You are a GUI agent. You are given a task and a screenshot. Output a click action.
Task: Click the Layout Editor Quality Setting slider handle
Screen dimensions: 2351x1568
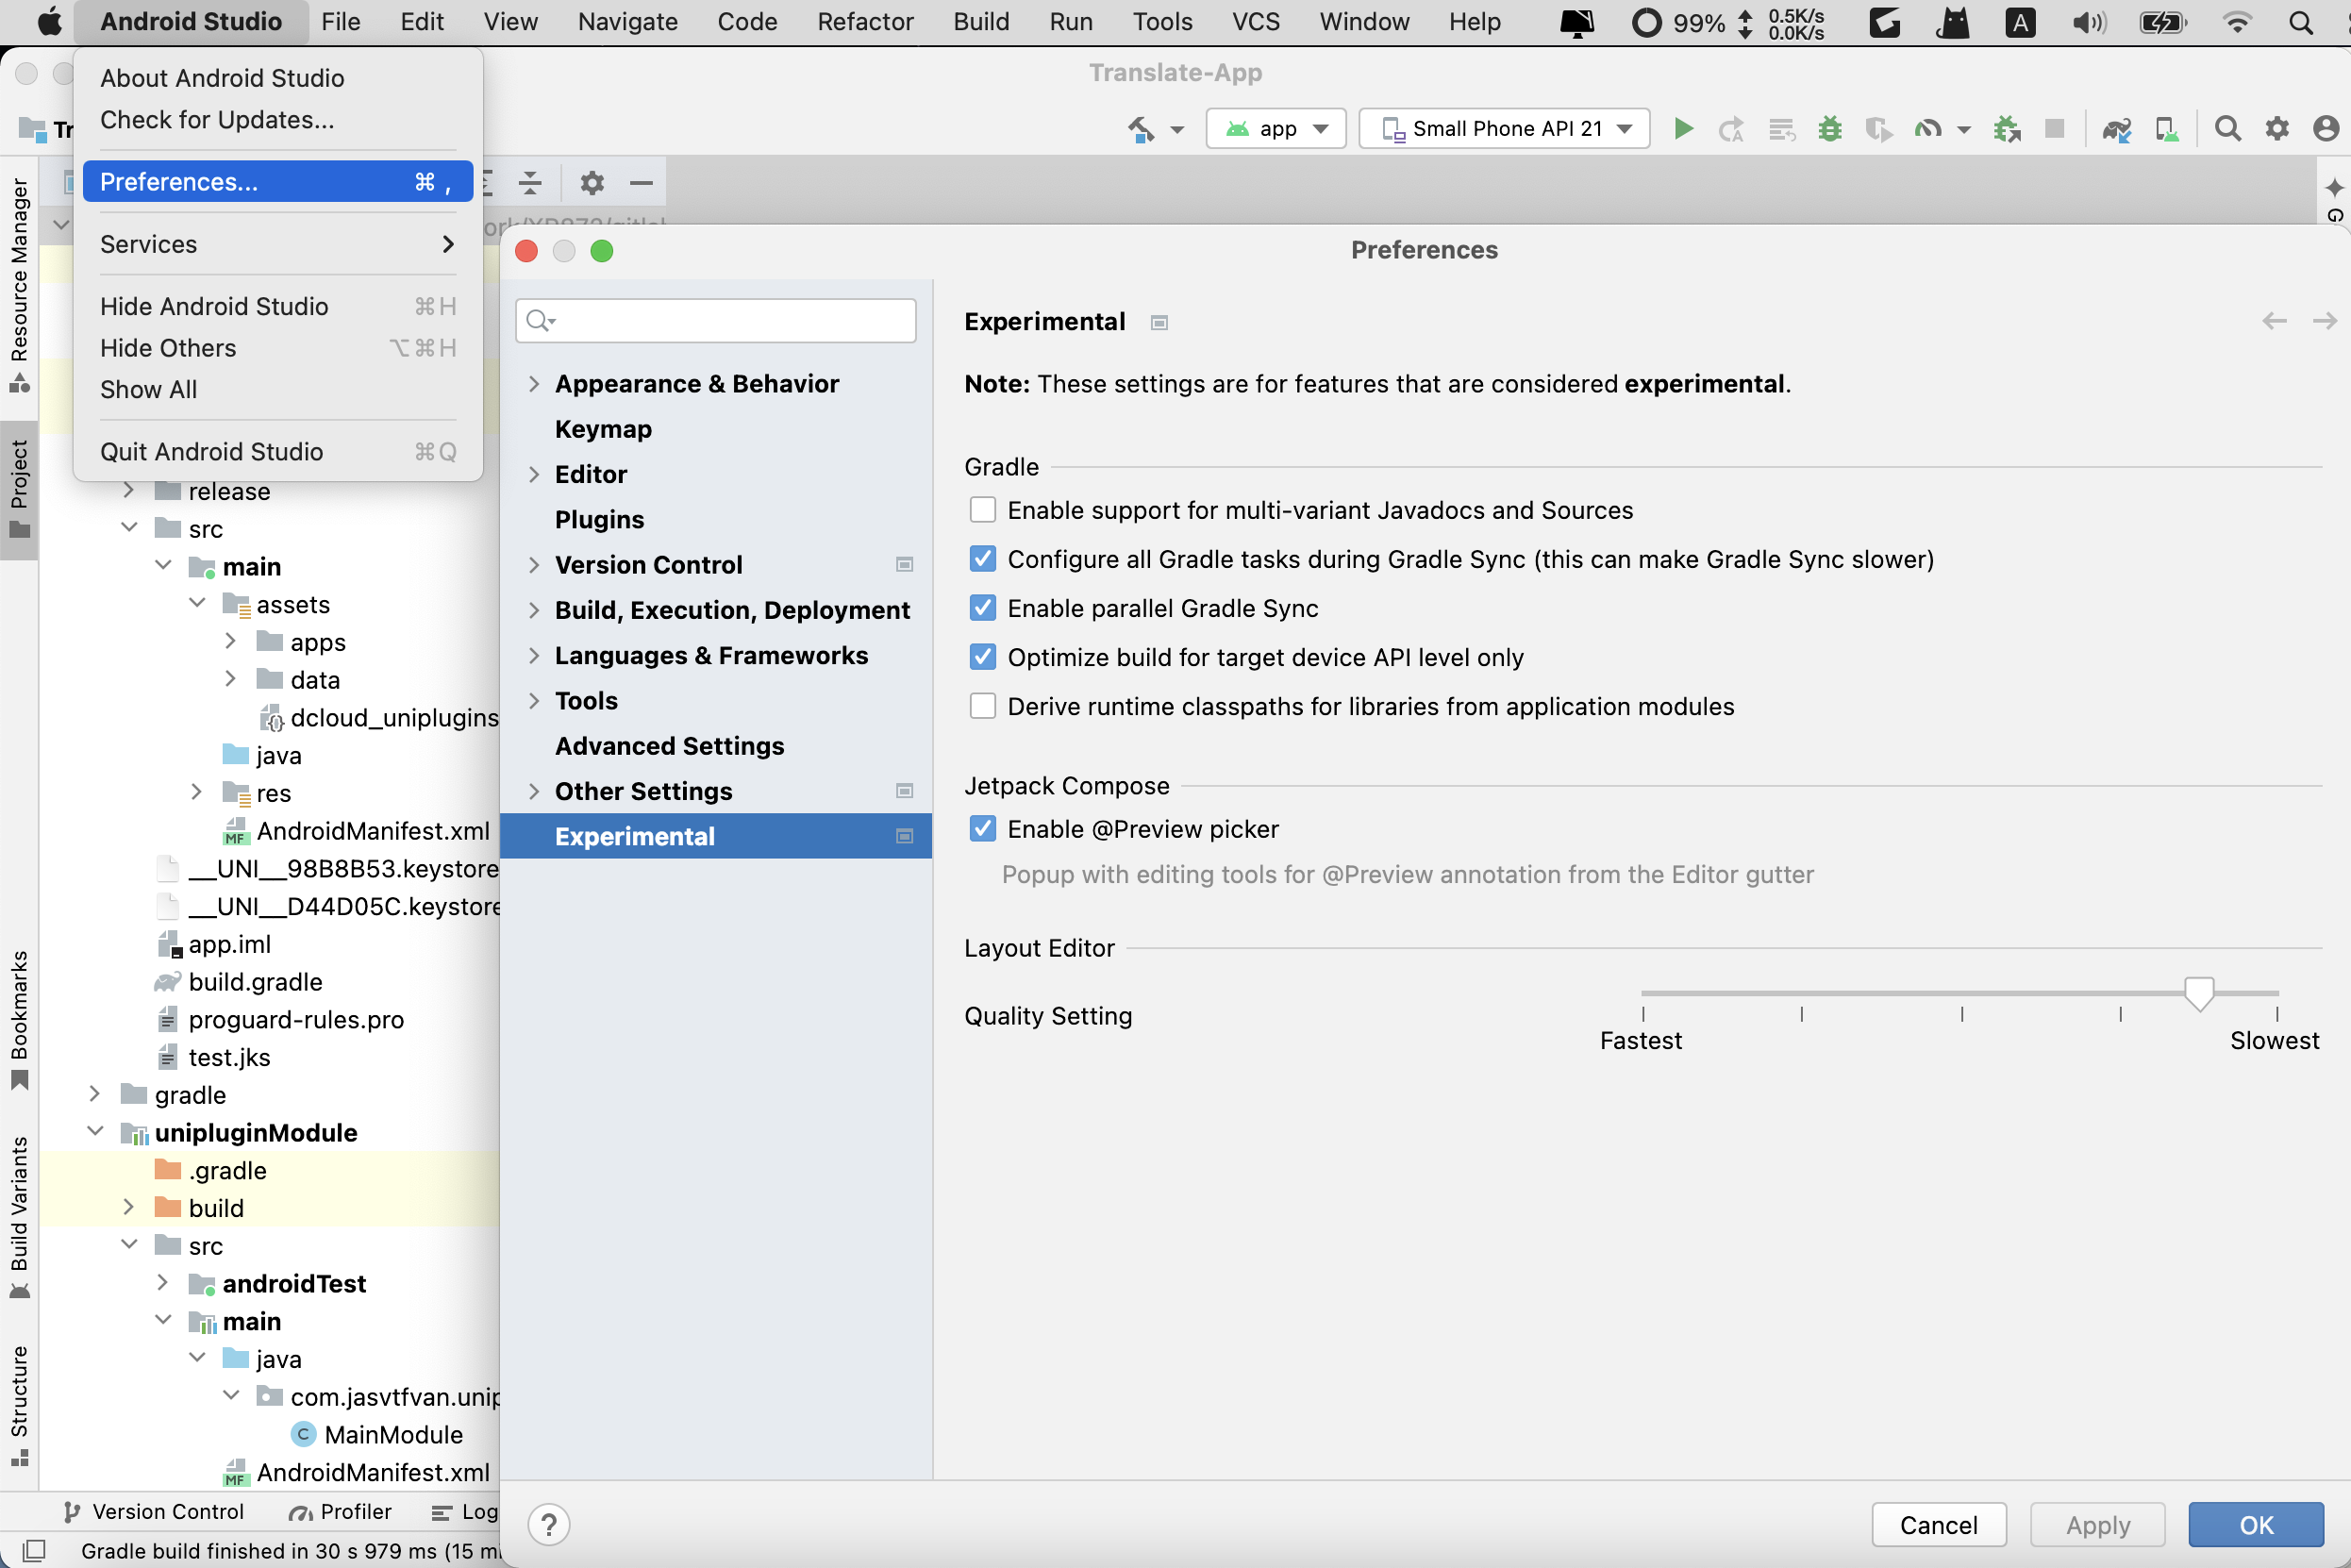pyautogui.click(x=2198, y=994)
